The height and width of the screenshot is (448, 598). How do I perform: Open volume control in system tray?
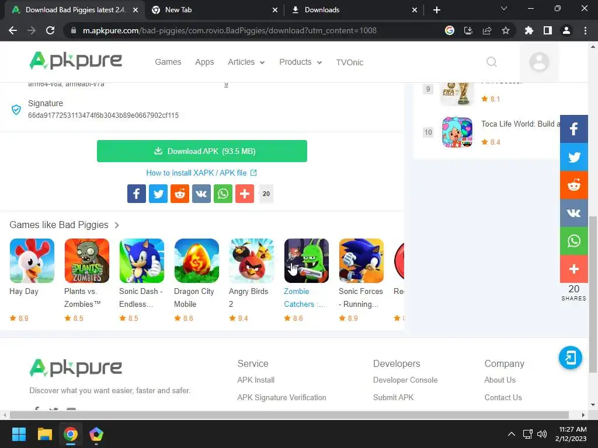541,434
